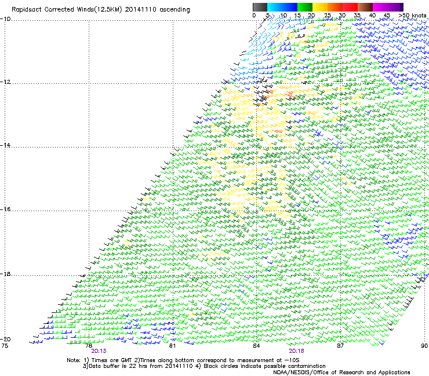Viewport: 429px width, 376px height.
Task: Click the '-12' latitude axis label
Action: [x=5, y=82]
